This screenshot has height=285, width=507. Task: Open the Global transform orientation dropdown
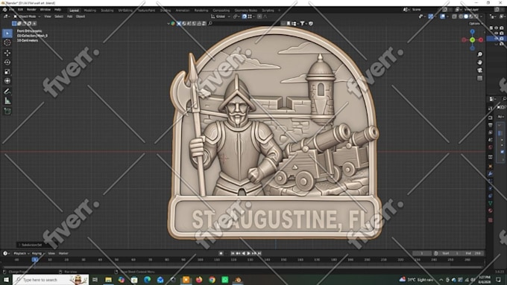(x=221, y=16)
